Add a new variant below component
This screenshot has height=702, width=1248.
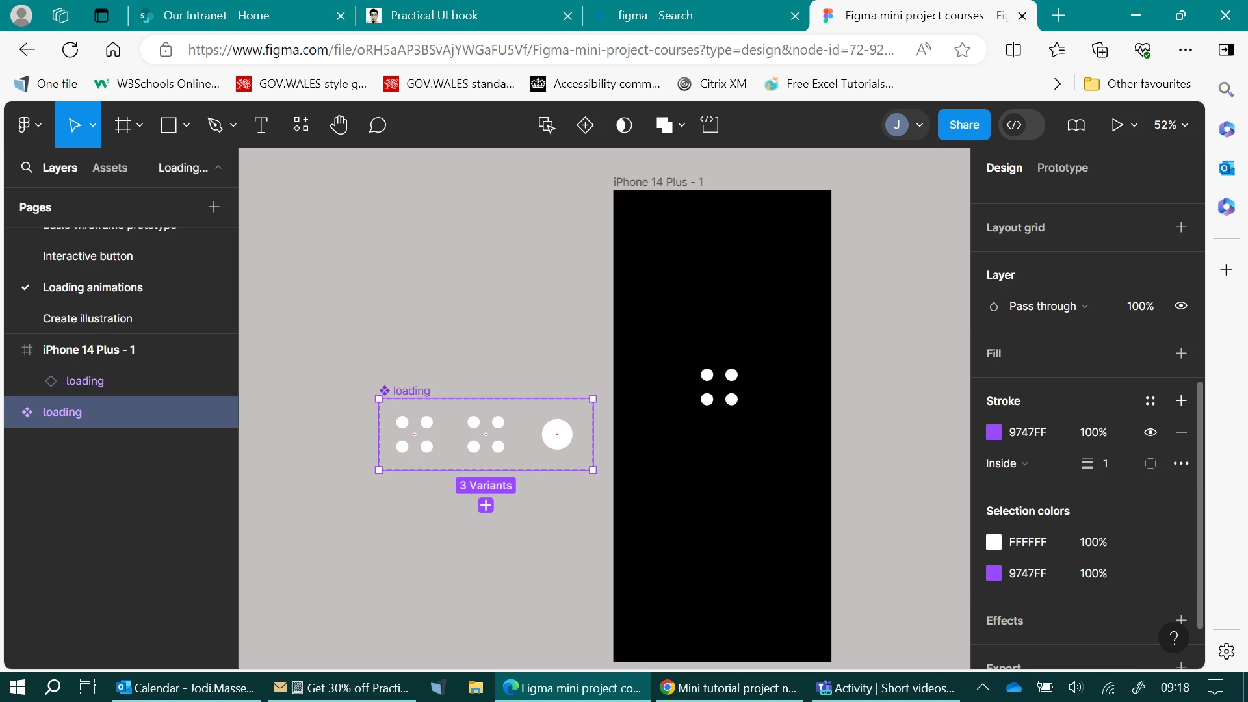coord(486,505)
